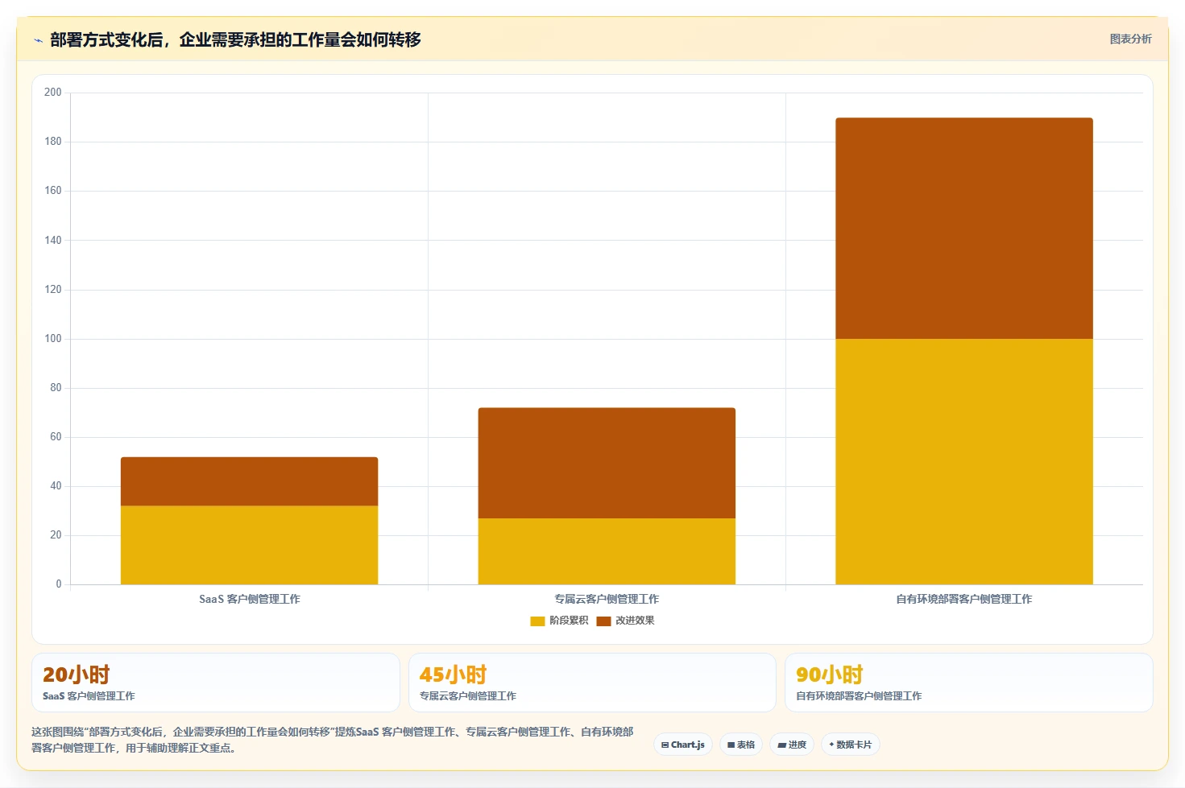This screenshot has width=1185, height=788.
Task: Select the 进度 tag chip
Action: pos(792,745)
